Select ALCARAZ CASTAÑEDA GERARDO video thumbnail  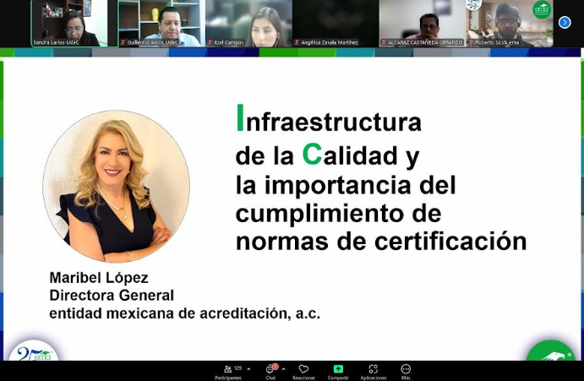point(422,23)
